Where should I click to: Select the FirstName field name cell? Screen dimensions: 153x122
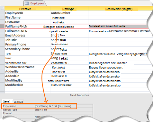coord(27,17)
